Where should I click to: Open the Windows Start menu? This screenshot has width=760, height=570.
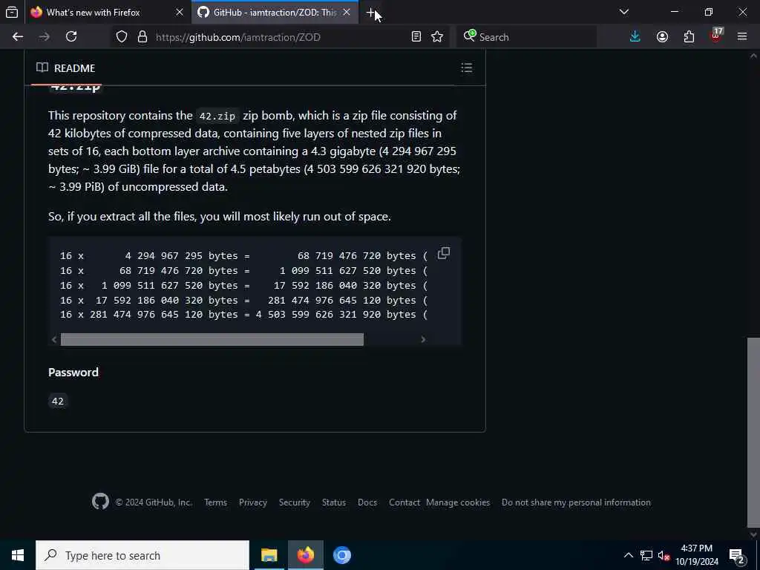[x=18, y=555]
